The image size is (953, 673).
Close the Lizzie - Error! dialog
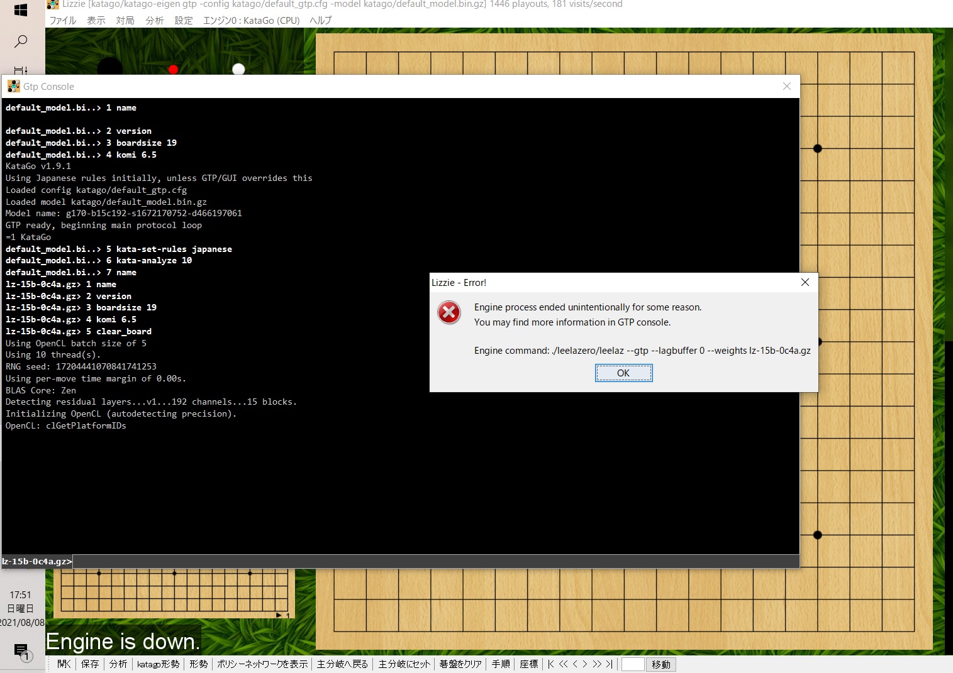tap(805, 283)
